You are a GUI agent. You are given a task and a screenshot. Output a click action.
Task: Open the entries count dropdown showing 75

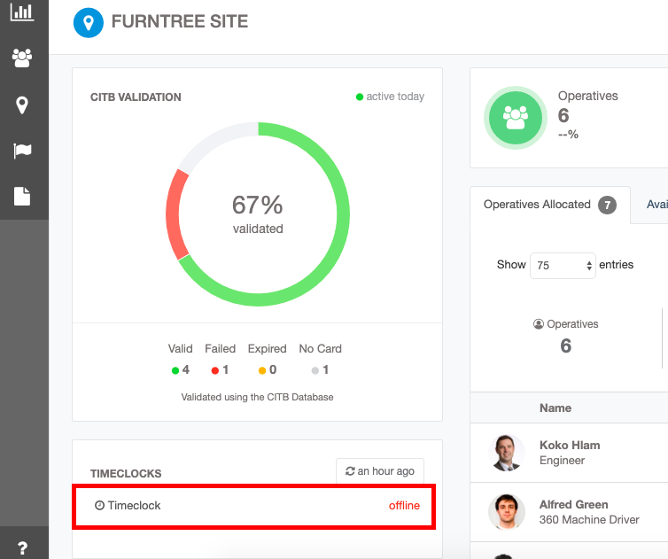pos(562,265)
